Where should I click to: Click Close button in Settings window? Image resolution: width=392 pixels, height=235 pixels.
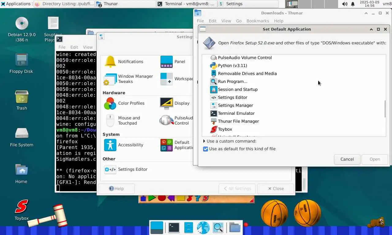276,188
